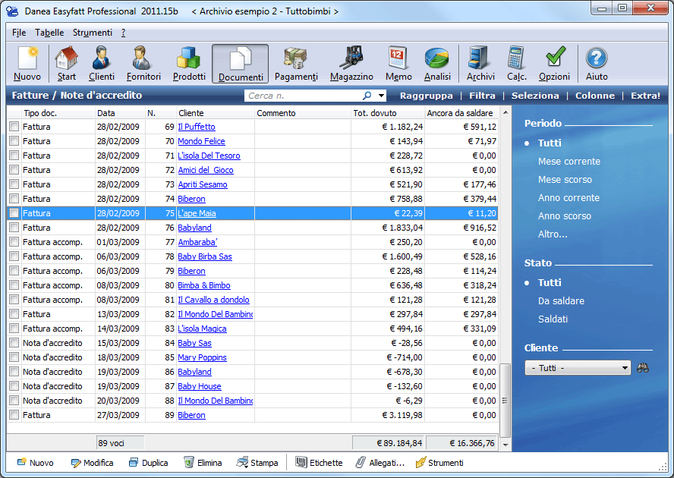Click the scrollbar down arrow

pyautogui.click(x=505, y=445)
